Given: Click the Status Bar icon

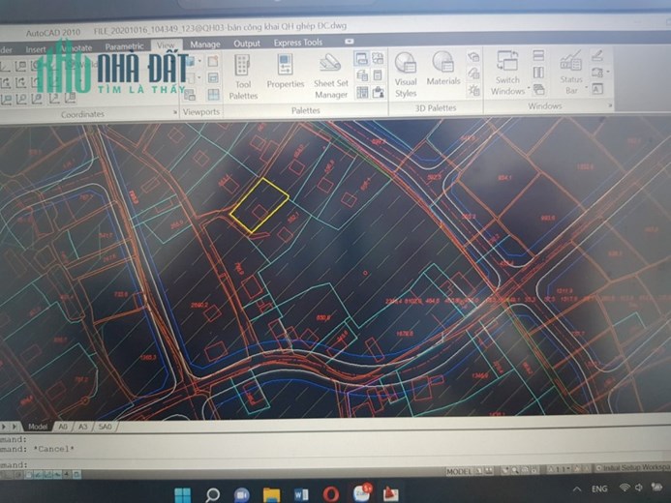Looking at the screenshot, I should (571, 72).
